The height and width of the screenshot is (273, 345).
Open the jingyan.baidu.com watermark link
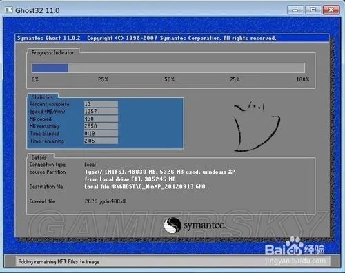[295, 261]
